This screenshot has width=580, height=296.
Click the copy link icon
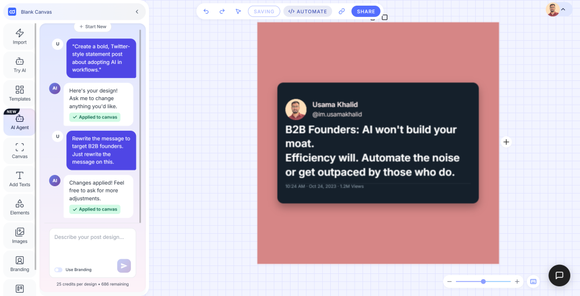tap(342, 11)
